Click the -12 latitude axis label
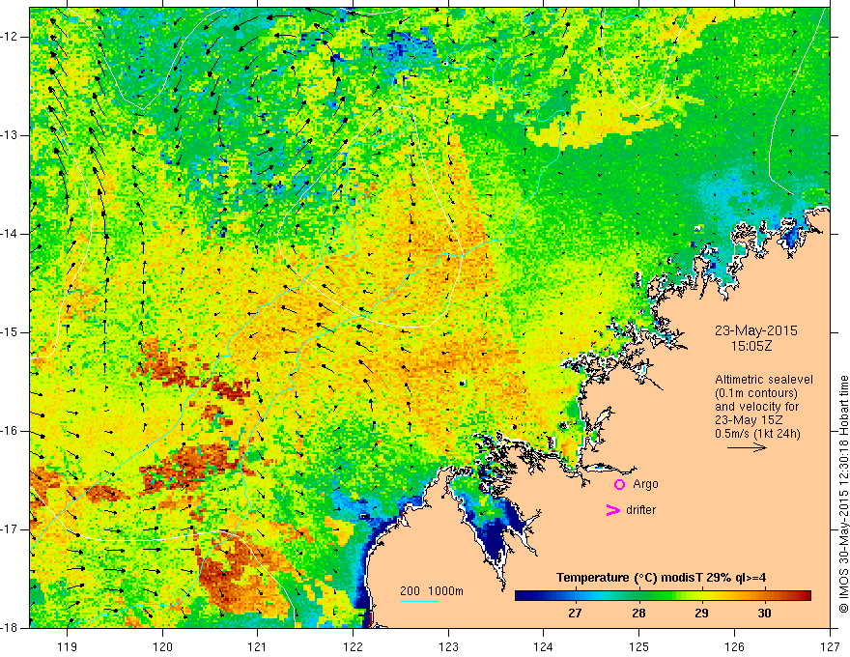The width and height of the screenshot is (850, 657). (x=10, y=37)
